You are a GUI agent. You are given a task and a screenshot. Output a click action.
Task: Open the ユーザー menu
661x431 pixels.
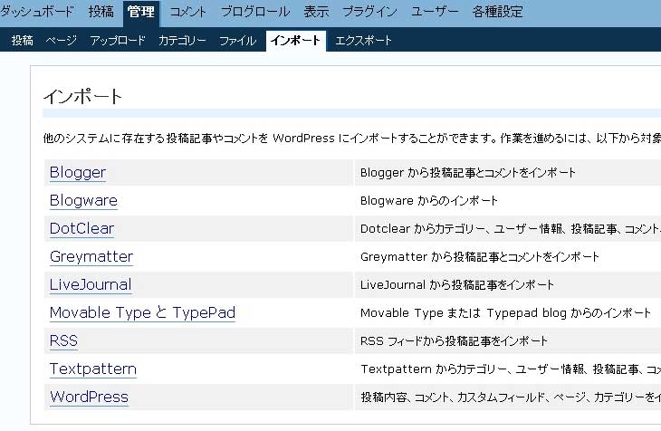pos(435,12)
